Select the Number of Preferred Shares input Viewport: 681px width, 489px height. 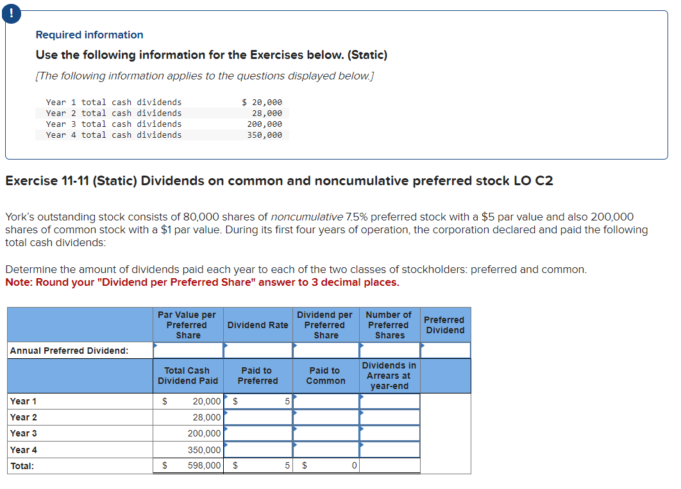pyautogui.click(x=390, y=350)
